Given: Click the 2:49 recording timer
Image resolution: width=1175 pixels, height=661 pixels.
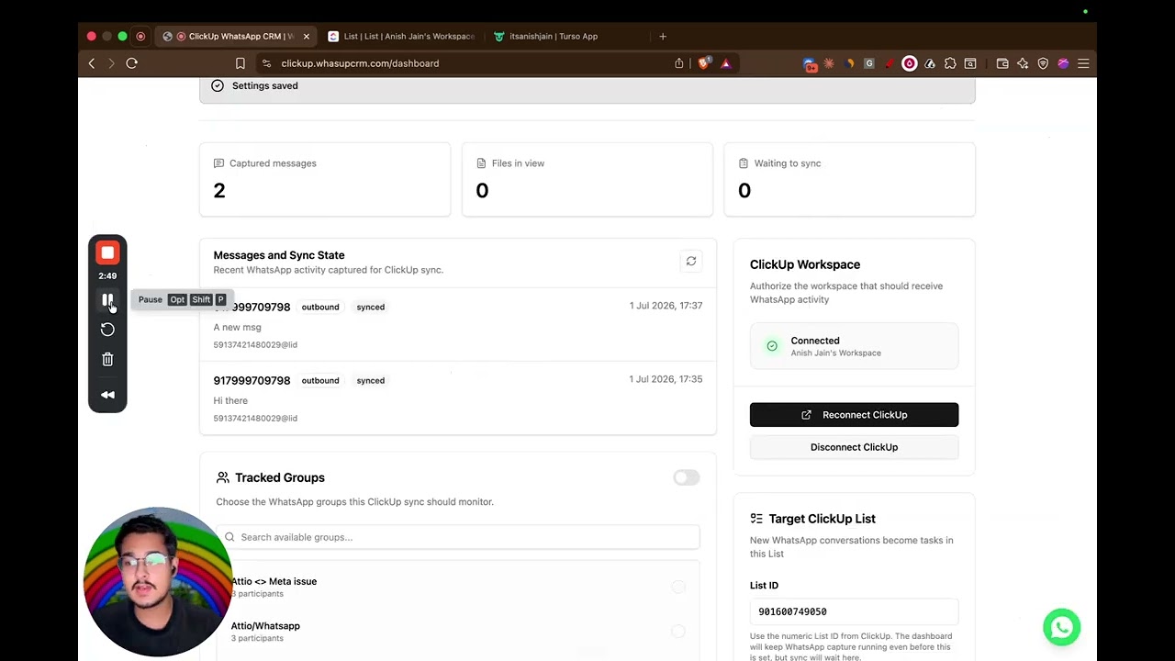Looking at the screenshot, I should tap(107, 275).
